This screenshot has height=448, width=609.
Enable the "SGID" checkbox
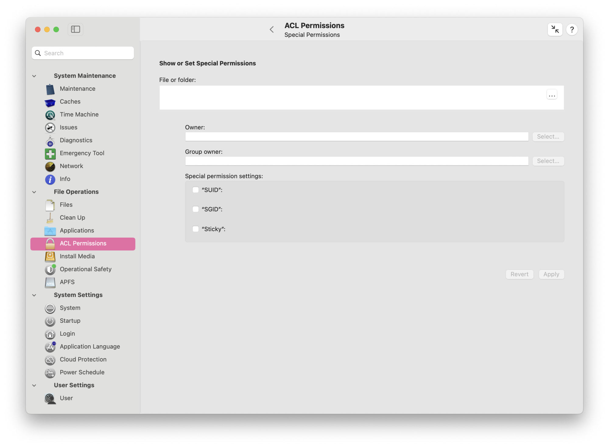(195, 209)
